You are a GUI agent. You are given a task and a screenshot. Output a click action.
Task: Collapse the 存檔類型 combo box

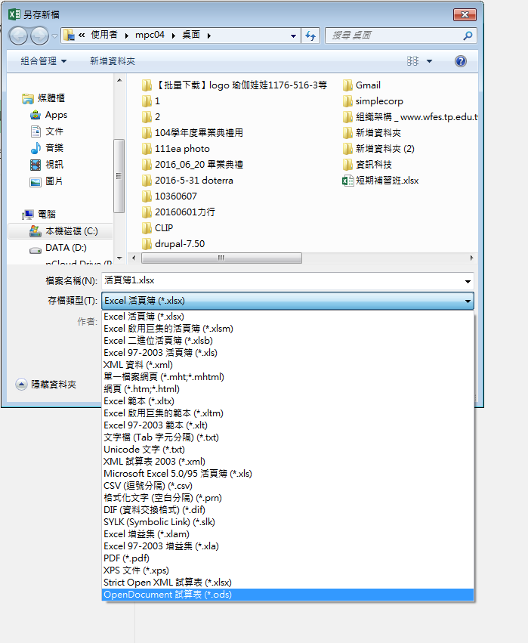coord(468,301)
